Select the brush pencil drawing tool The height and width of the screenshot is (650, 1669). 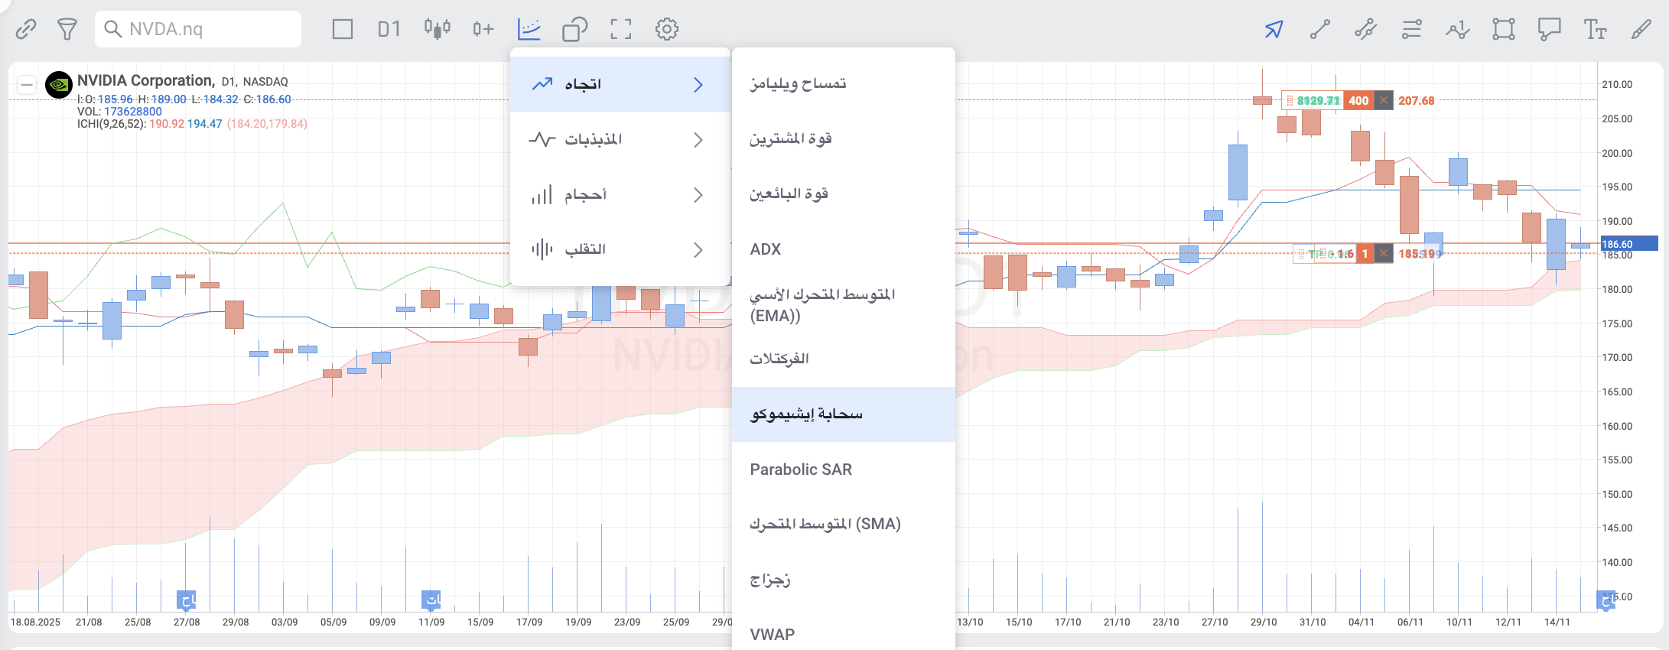click(x=1641, y=29)
